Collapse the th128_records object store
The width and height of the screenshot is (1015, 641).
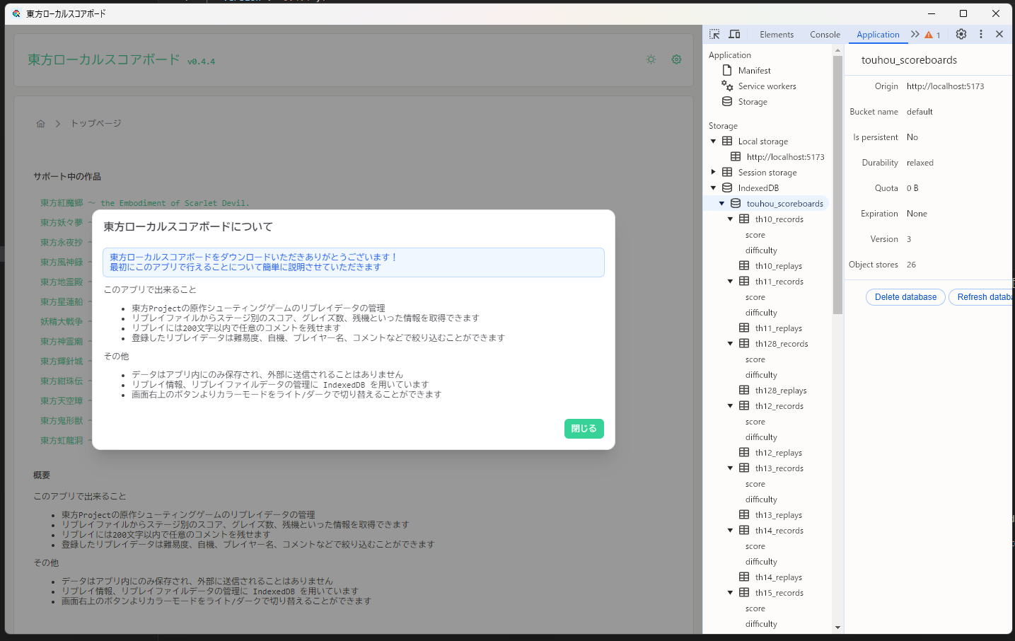pyautogui.click(x=730, y=344)
